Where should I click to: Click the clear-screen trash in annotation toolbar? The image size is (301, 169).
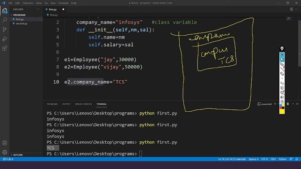click(x=282, y=88)
